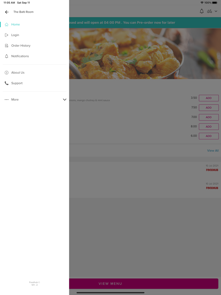Tap the bell icon in top header
The width and height of the screenshot is (221, 295).
202,11
